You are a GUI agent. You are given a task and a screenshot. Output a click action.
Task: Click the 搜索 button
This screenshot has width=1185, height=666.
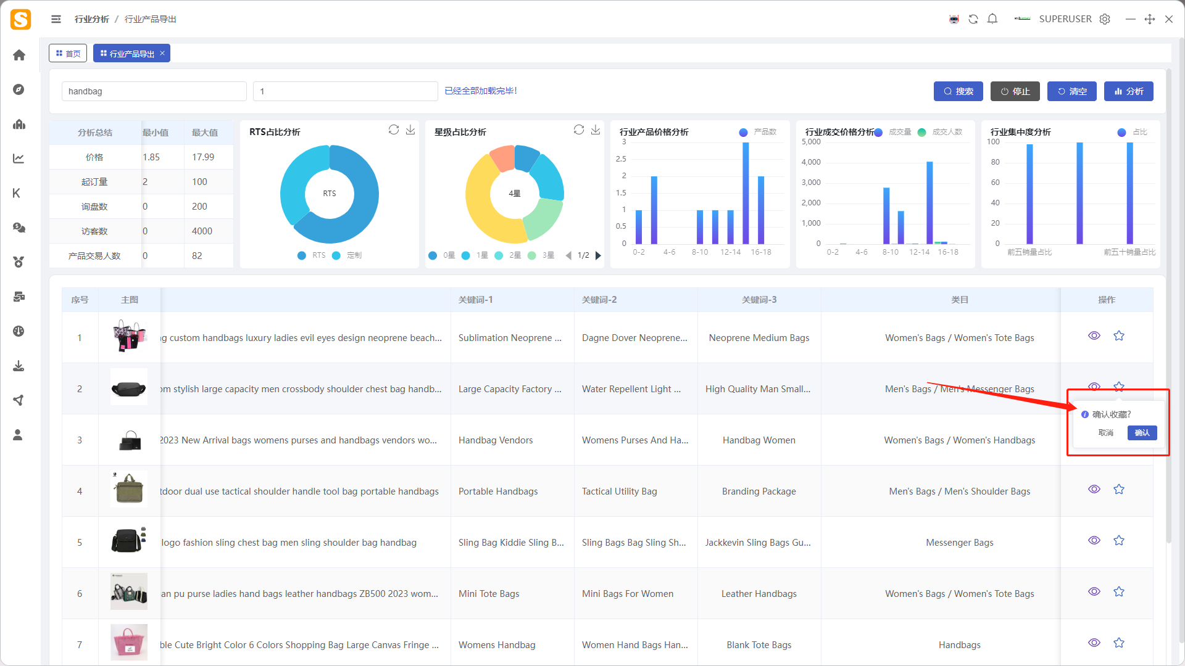958,91
